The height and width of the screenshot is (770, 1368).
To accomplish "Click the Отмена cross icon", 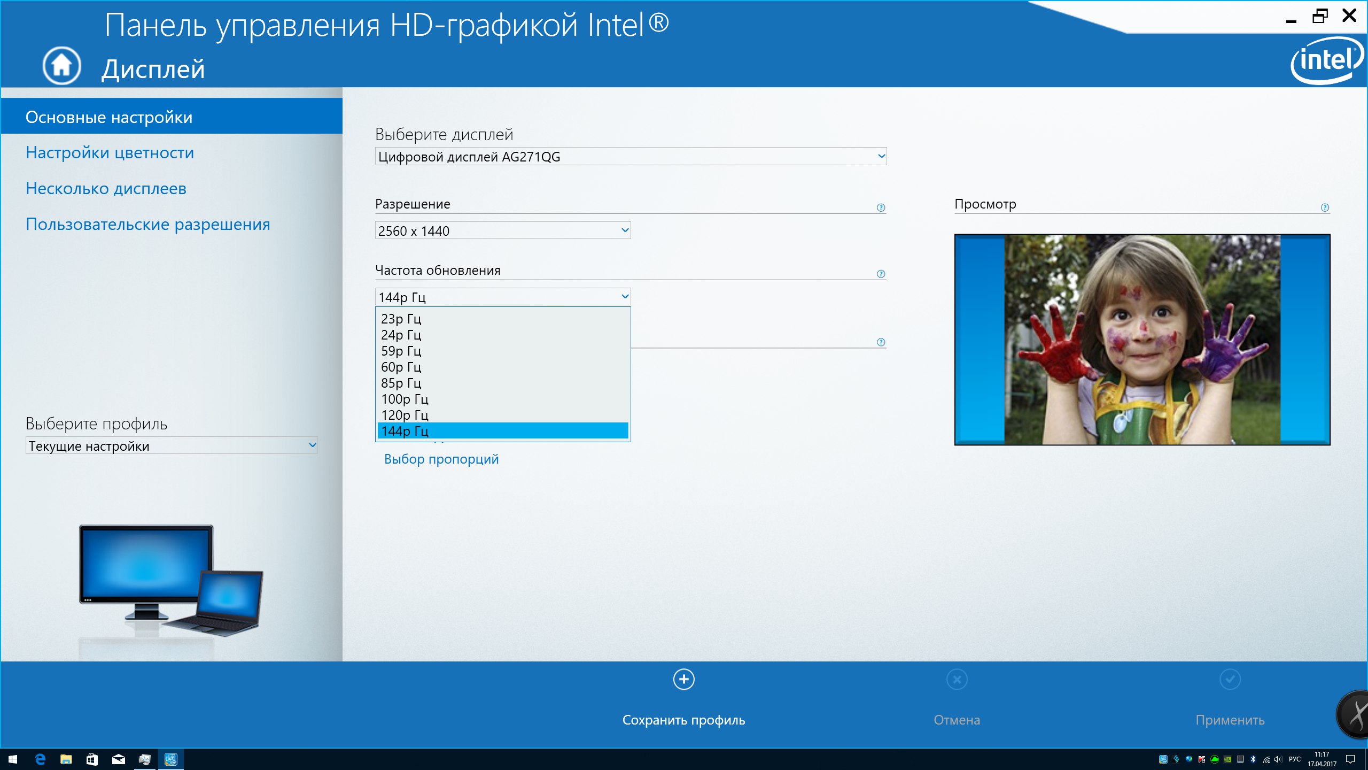I will click(x=957, y=679).
